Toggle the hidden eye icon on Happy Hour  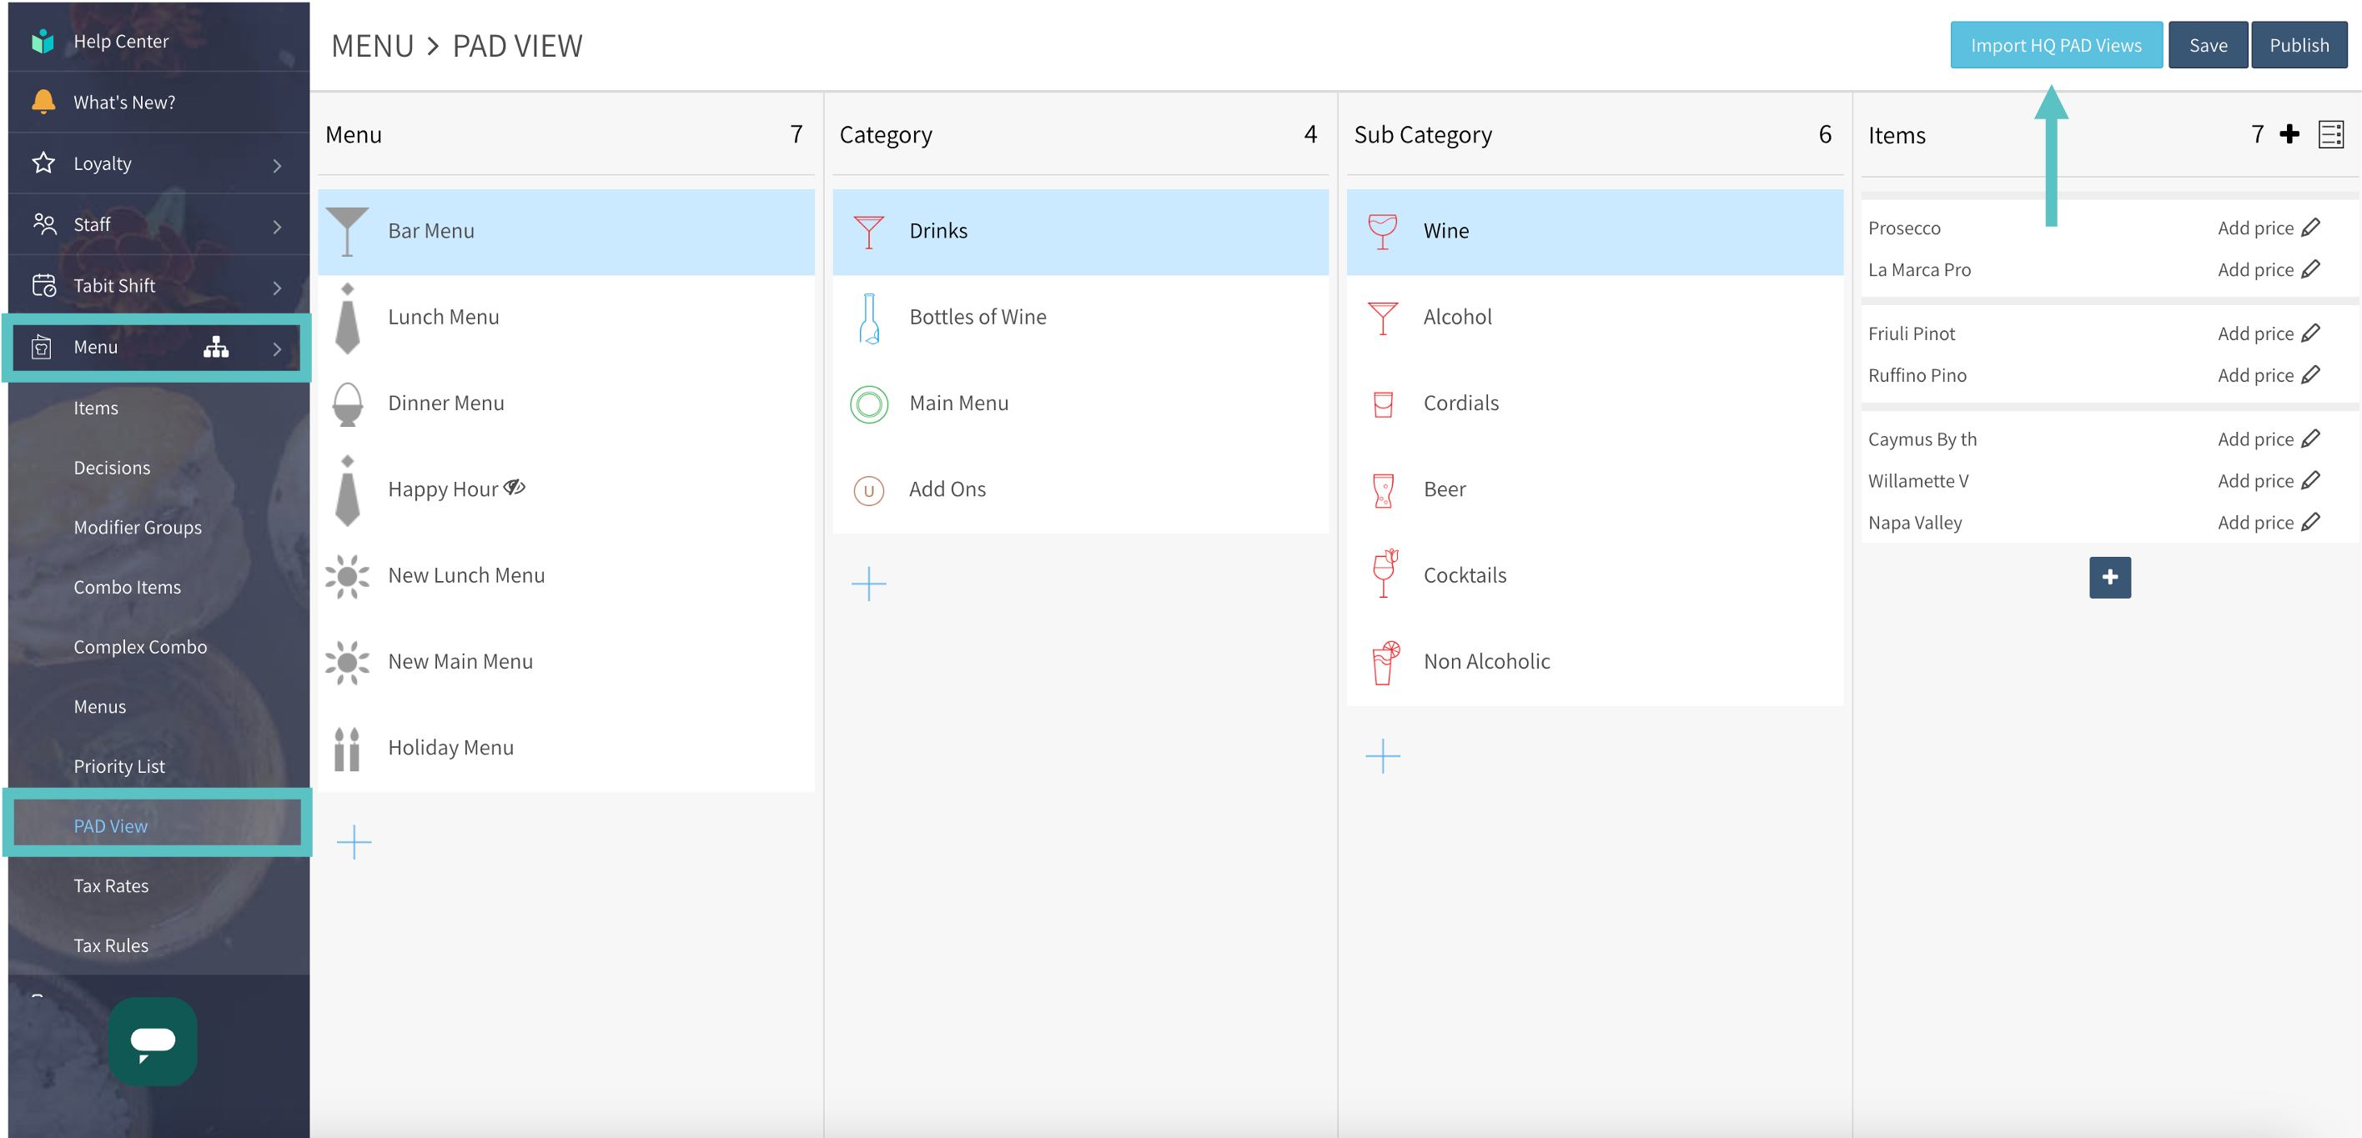pyautogui.click(x=515, y=488)
